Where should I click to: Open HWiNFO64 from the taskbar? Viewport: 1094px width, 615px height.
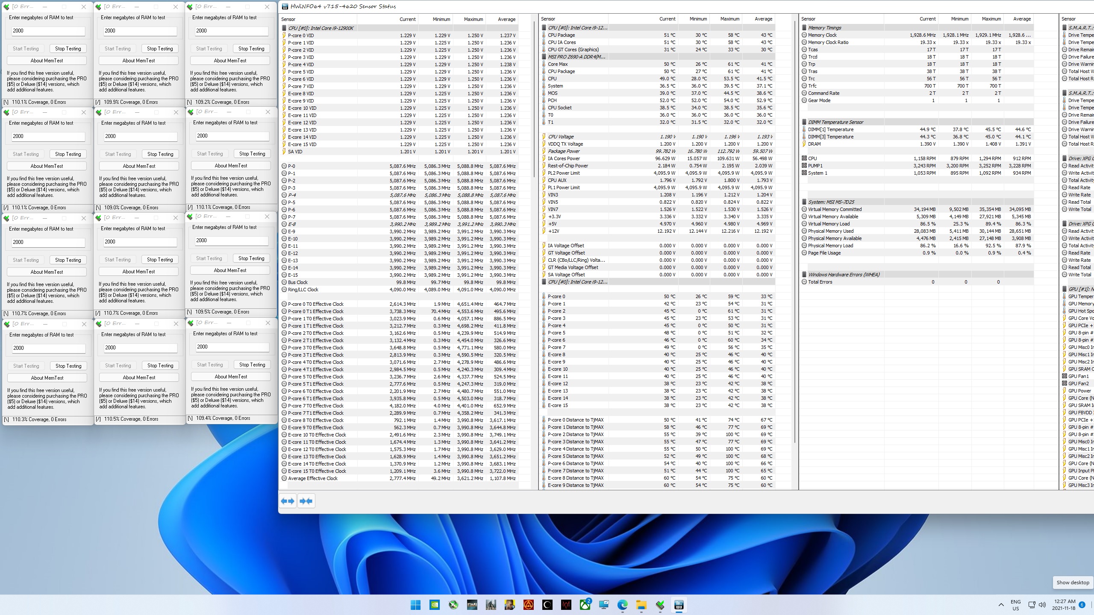tap(679, 605)
